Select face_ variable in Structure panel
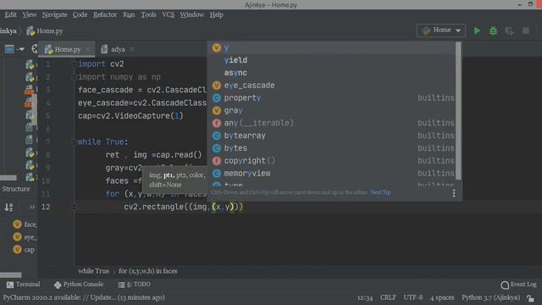The height and width of the screenshot is (305, 542). coord(25,225)
